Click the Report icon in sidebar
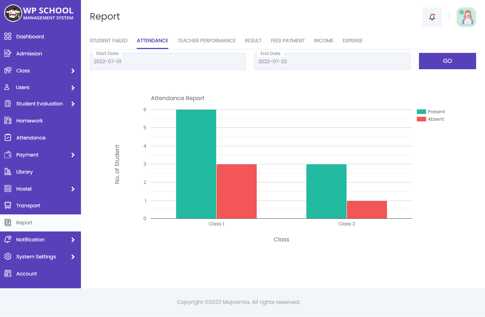The height and width of the screenshot is (317, 485). [8, 223]
